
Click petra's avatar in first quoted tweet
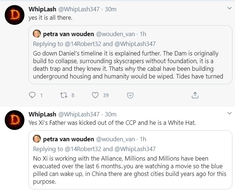pos(37,34)
